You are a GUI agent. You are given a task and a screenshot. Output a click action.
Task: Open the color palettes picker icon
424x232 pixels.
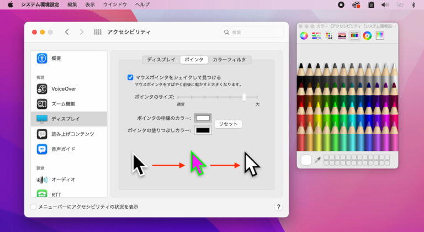point(329,36)
